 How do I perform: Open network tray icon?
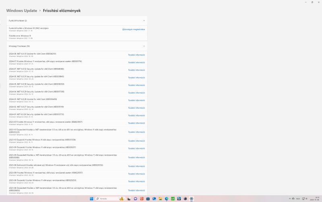pos(303,199)
